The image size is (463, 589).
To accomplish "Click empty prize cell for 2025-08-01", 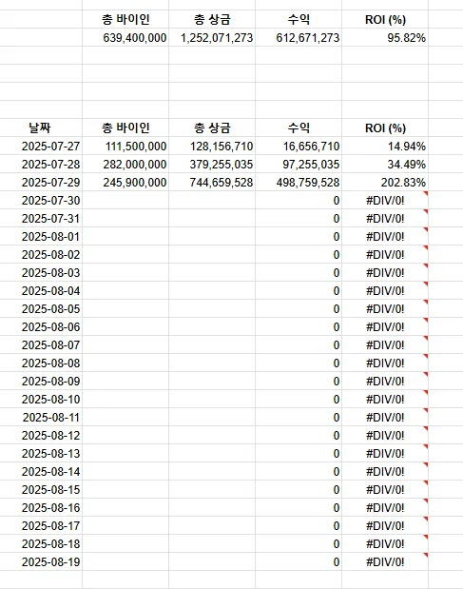I will pos(212,237).
